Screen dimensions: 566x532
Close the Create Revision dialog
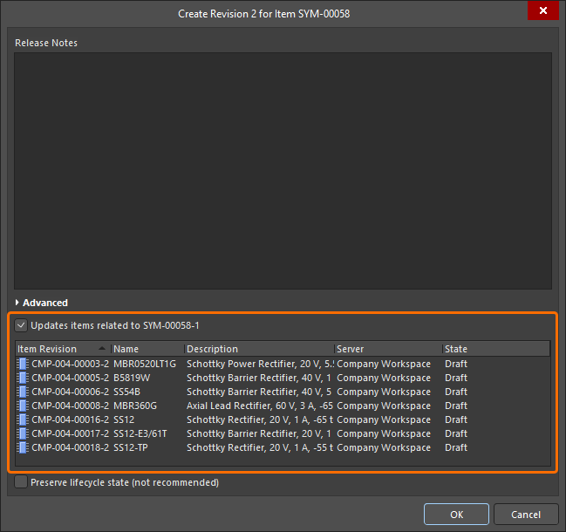point(543,10)
